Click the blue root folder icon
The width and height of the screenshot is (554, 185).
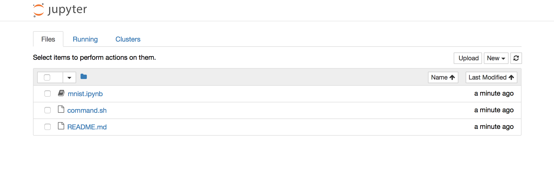click(x=84, y=77)
